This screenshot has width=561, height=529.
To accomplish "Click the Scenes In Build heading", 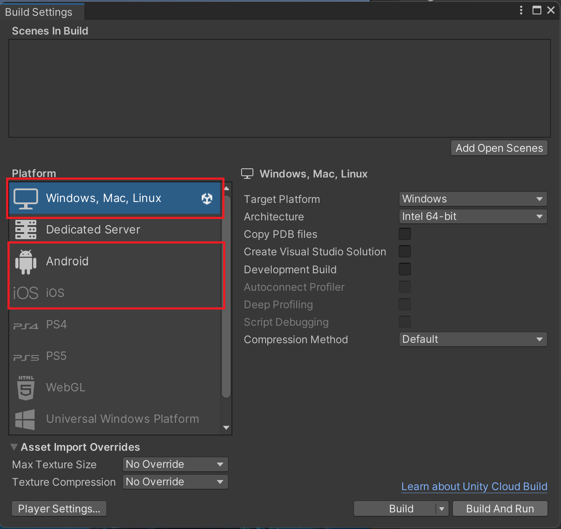I will pos(50,31).
